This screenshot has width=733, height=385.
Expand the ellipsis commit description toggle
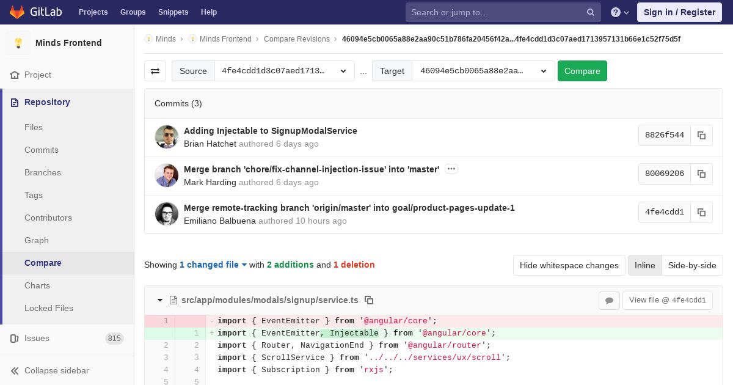click(451, 169)
